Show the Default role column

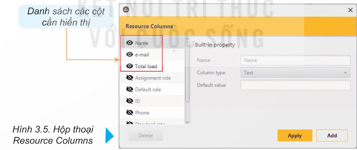tap(130, 90)
